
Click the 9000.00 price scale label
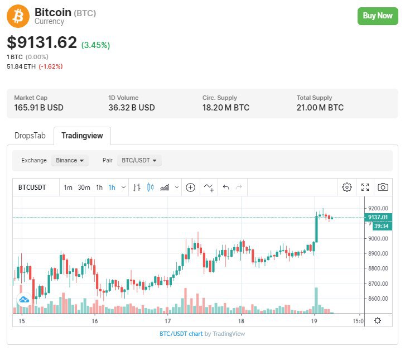(378, 238)
